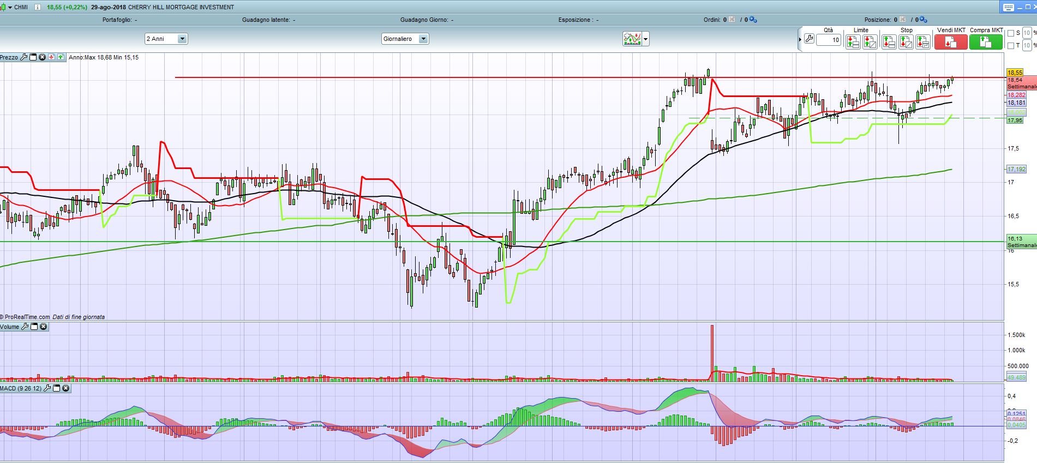Maximize the Prezzo price panel
This screenshot has width=1037, height=463.
(x=33, y=57)
